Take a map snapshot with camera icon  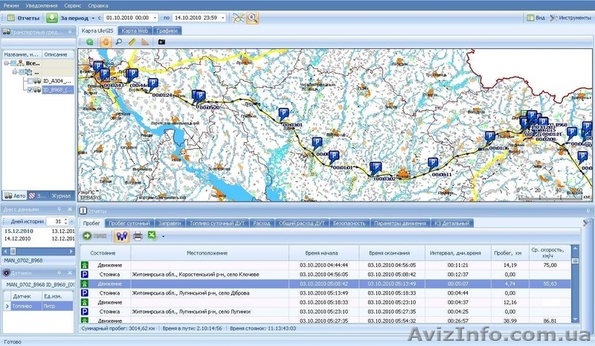click(161, 42)
